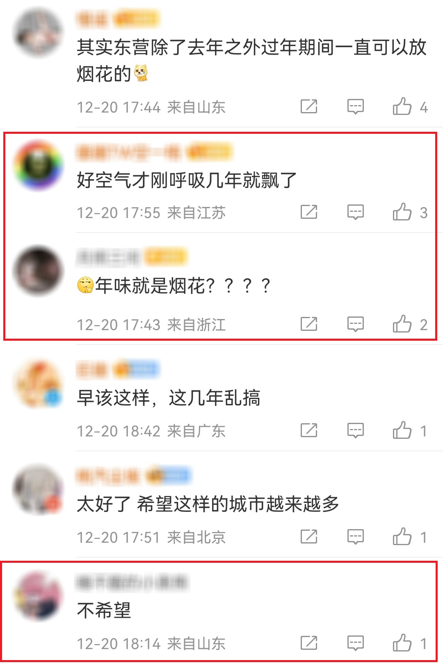Viewport: 443px width, 665px height.
Task: Tap username above 年味就是烟花 comment
Action: coord(108,257)
